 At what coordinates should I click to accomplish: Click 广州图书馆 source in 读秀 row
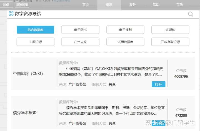click(x=77, y=123)
